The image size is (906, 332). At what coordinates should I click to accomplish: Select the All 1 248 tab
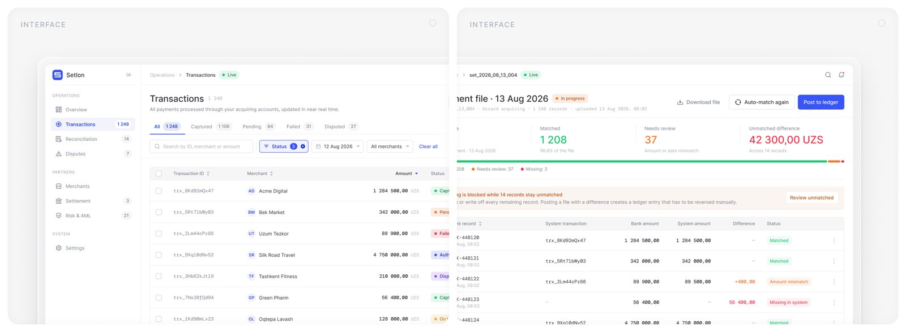click(x=166, y=127)
